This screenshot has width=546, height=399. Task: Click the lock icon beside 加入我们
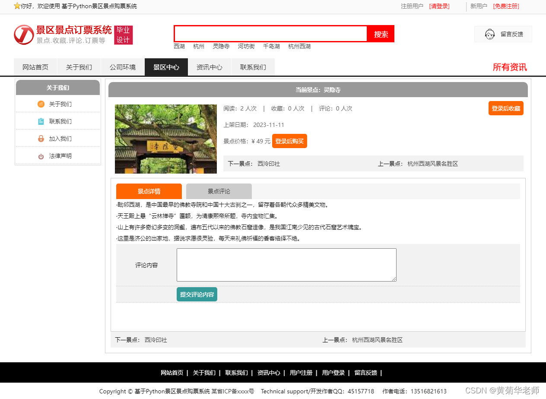(x=41, y=138)
